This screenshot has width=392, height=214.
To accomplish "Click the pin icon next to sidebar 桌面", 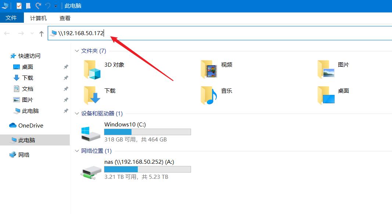I will point(66,67).
